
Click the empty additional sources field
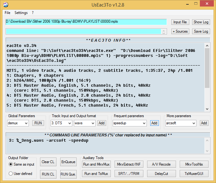click(x=83, y=31)
